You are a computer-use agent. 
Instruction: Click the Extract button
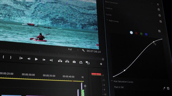click(67, 61)
